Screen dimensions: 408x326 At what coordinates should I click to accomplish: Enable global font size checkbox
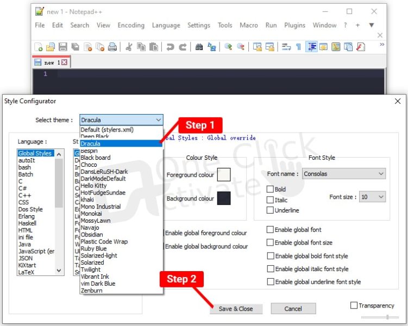[x=270, y=242]
